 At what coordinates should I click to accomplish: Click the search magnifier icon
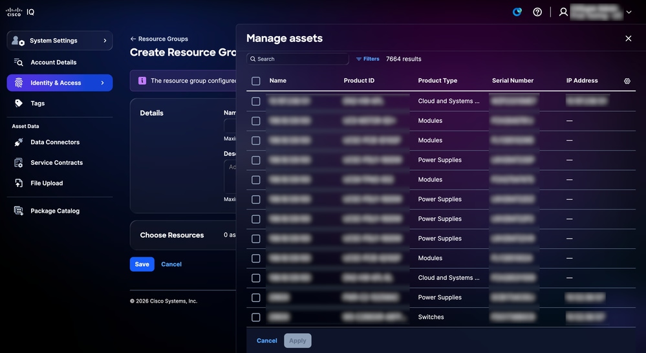[x=253, y=59]
